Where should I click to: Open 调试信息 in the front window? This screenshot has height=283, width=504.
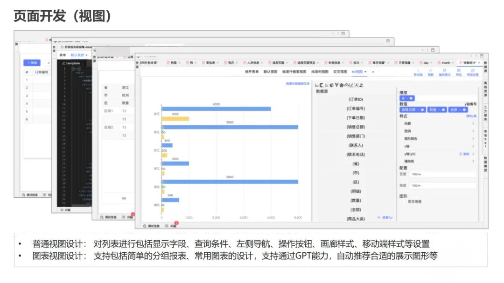[x=151, y=226]
